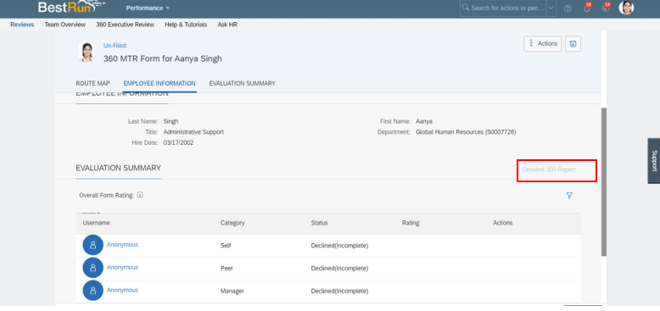The image size is (660, 311).
Task: Click the Actions column header
Action: tap(502, 223)
